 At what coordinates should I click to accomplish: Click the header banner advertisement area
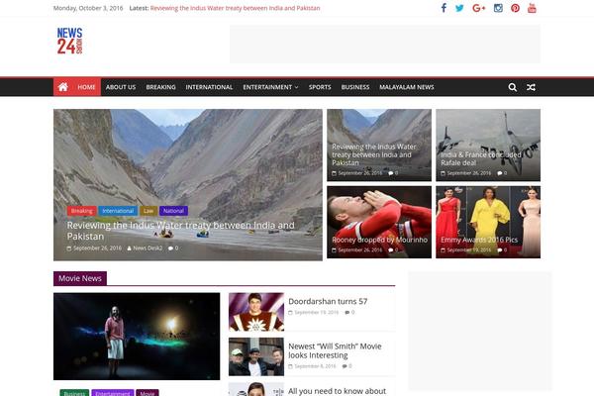click(x=385, y=45)
